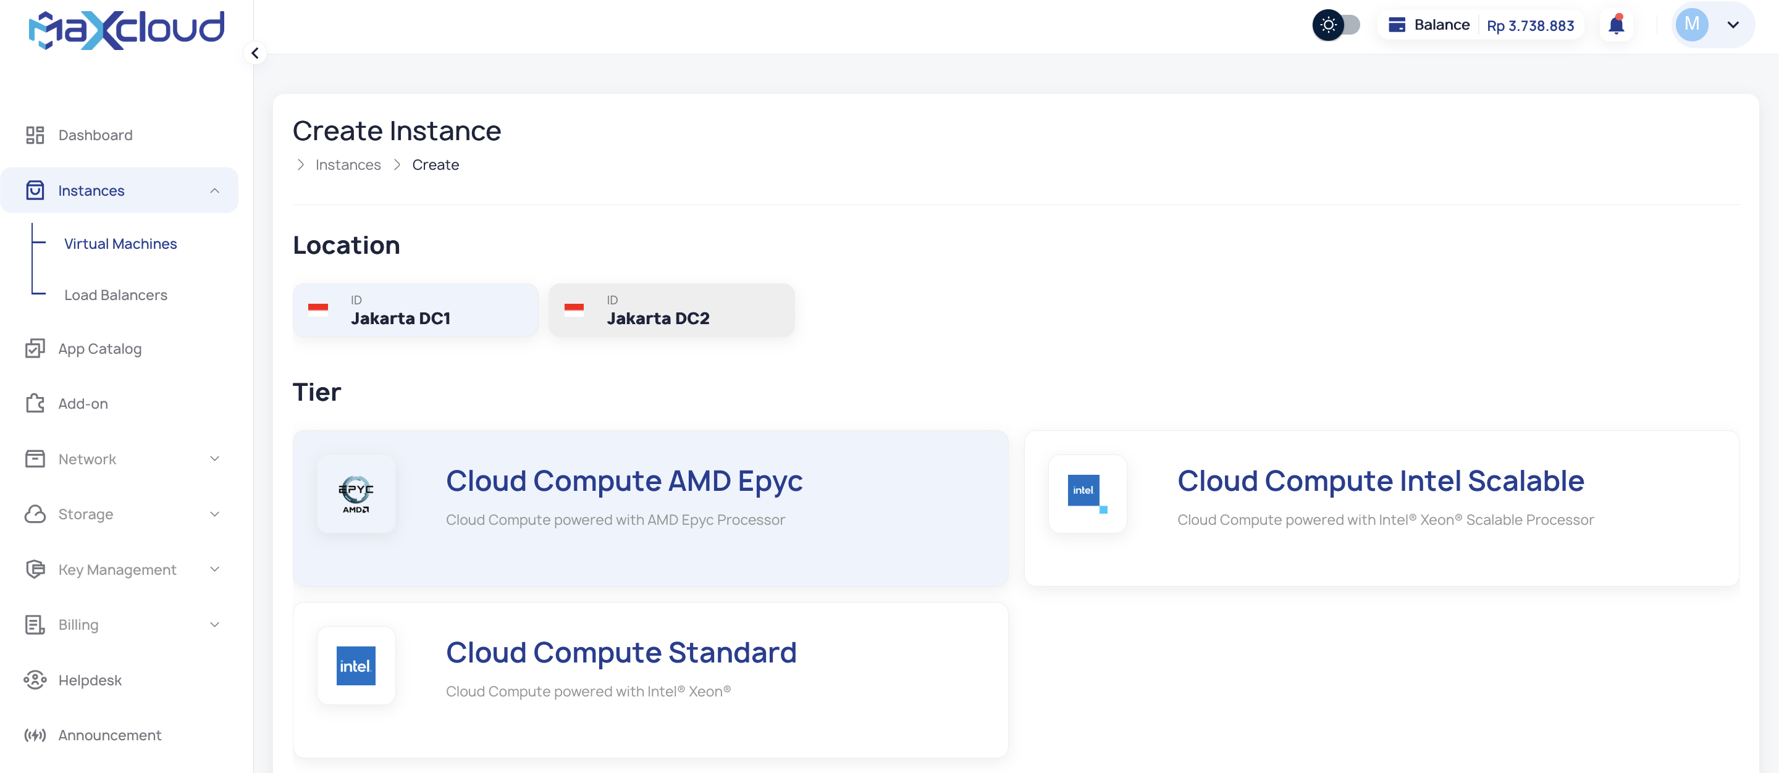This screenshot has width=1779, height=773.
Task: Collapse the sidebar with arrow button
Action: (x=255, y=53)
